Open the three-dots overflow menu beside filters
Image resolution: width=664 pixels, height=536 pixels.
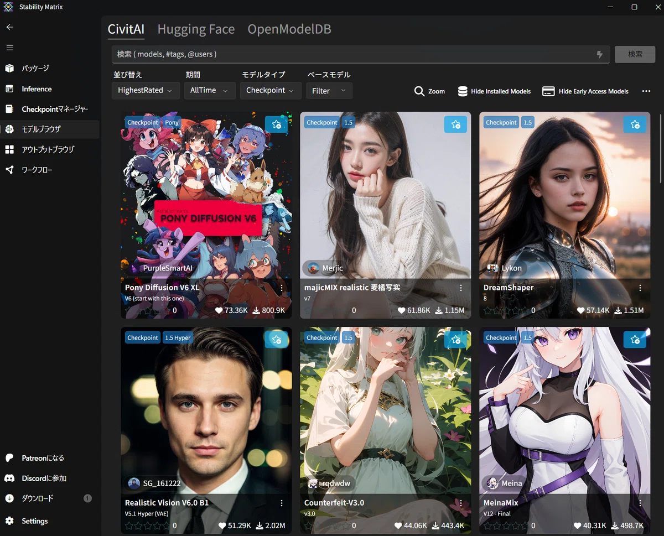click(646, 91)
